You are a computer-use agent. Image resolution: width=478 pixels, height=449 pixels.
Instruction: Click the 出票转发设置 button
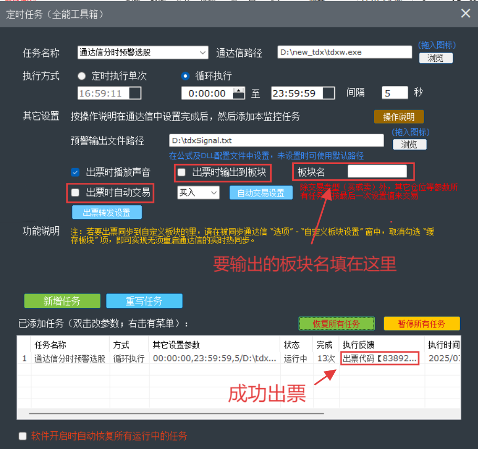(106, 212)
